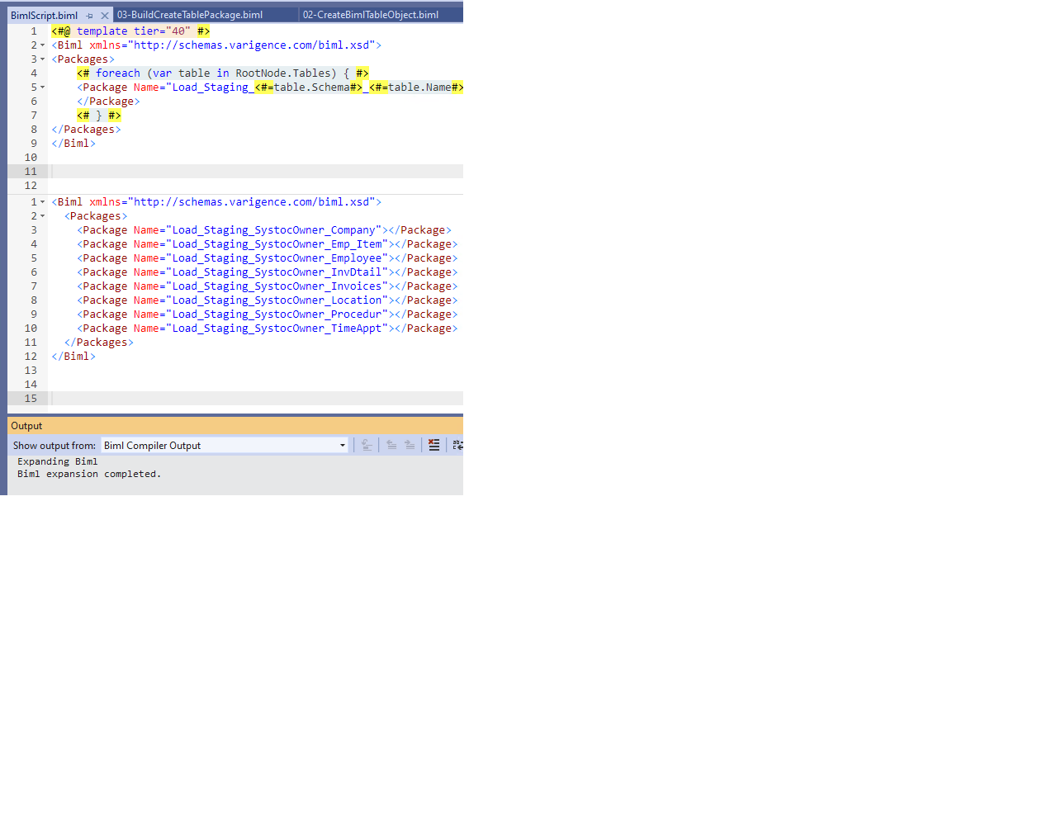Click the empty highlighted line 11 in upper pane
The width and height of the screenshot is (1047, 813).
[257, 172]
